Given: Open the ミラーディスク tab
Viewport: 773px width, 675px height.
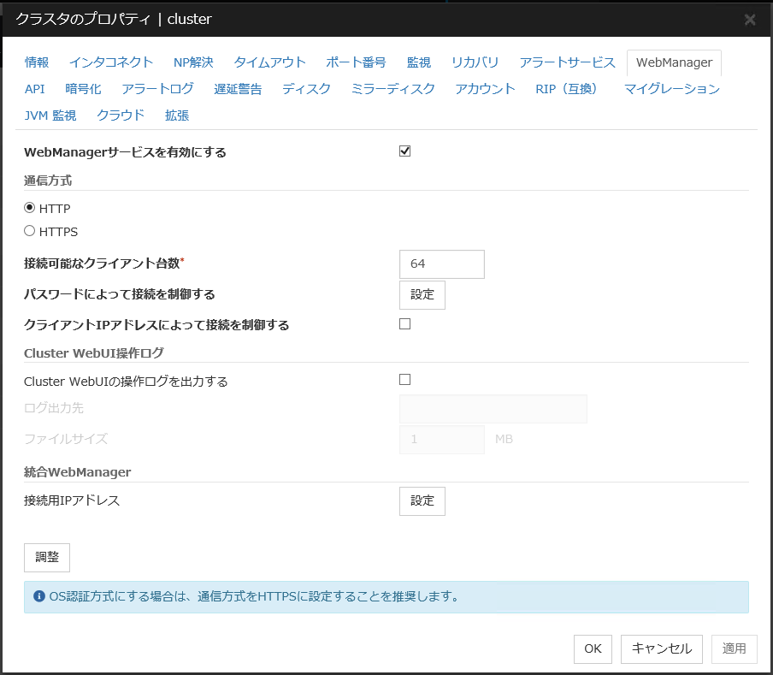Looking at the screenshot, I should (392, 89).
